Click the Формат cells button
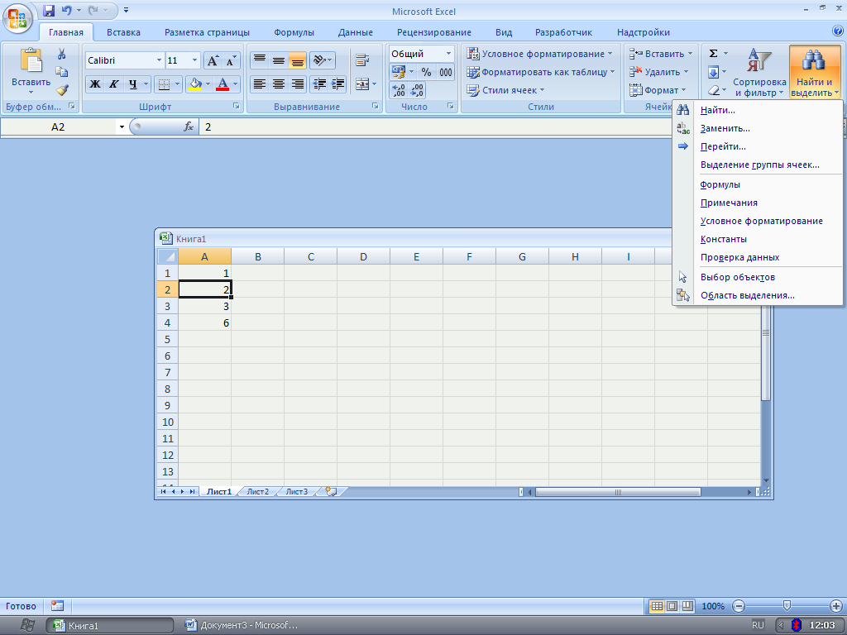847x635 pixels. 658,90
